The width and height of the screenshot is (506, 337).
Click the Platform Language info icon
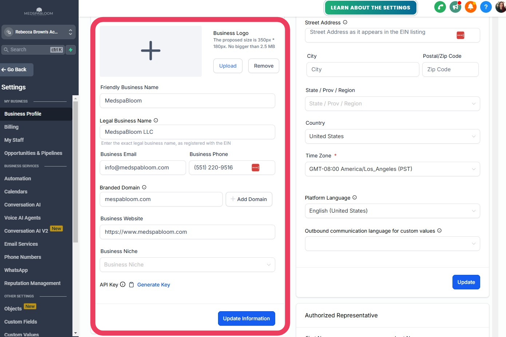point(355,197)
